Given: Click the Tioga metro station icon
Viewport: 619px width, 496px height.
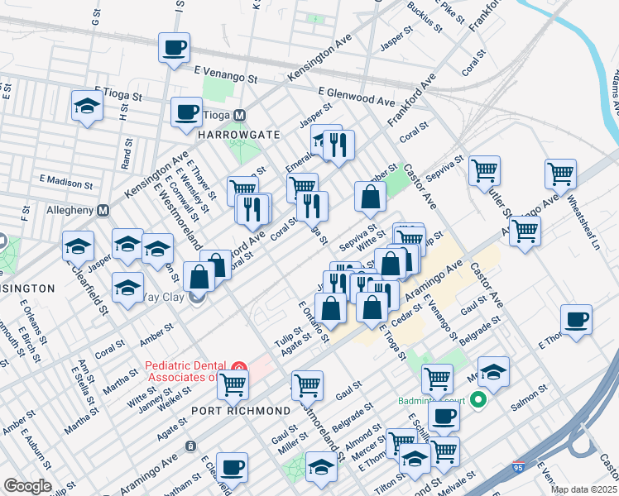Looking at the screenshot, I should 240,116.
